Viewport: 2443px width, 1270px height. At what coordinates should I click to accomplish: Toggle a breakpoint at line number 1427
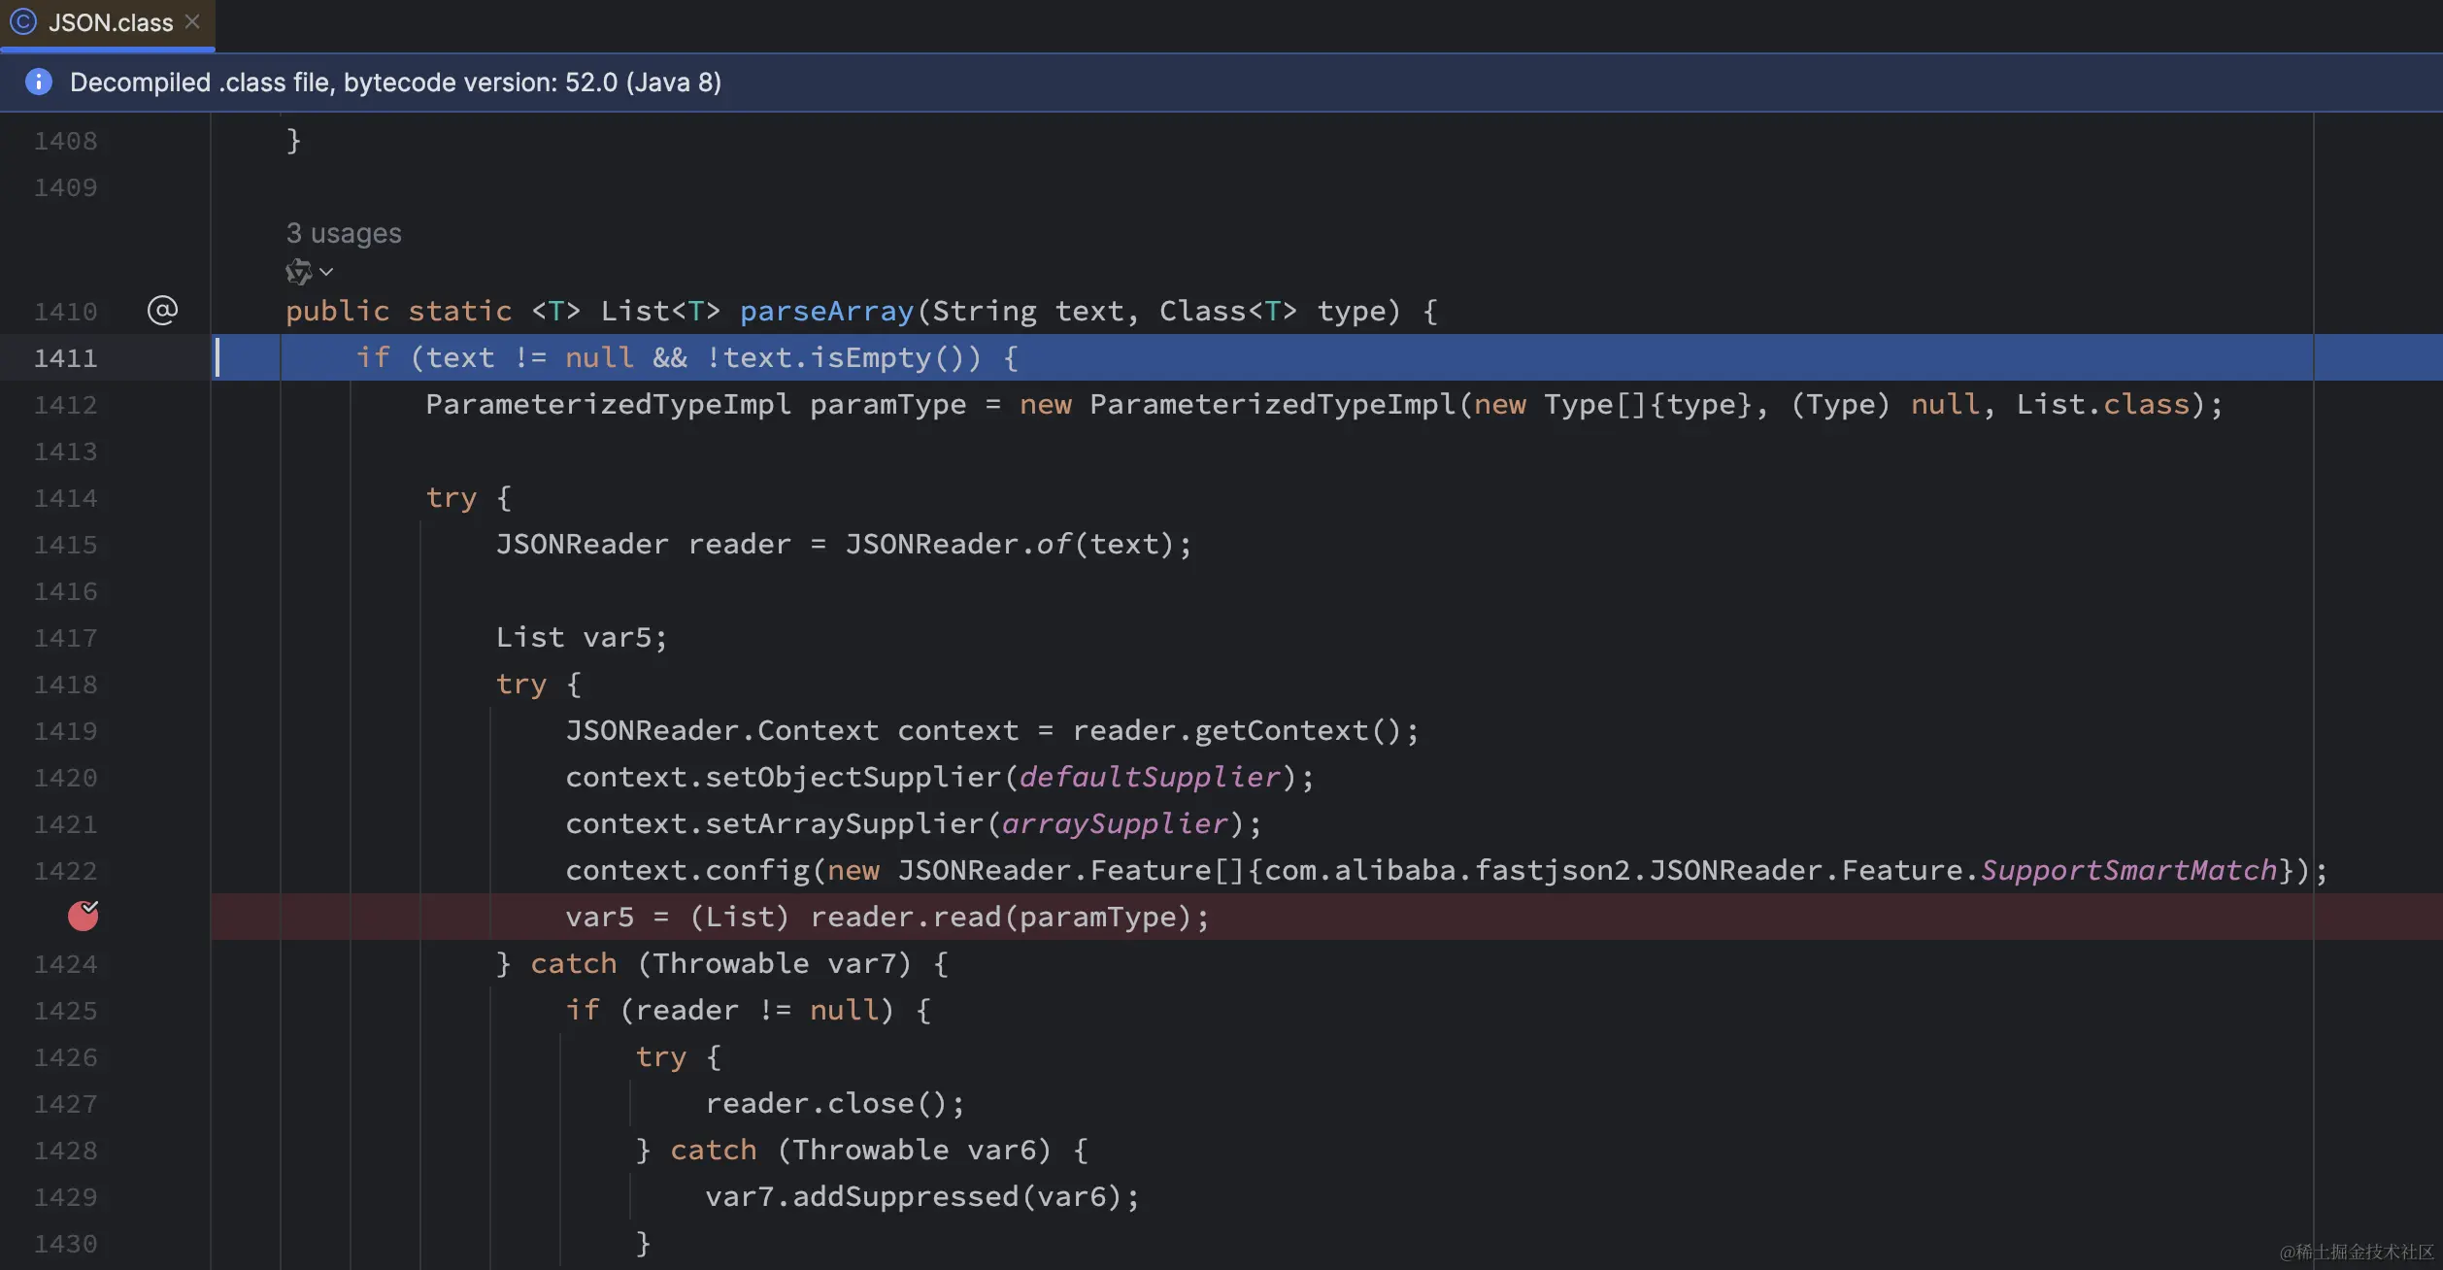[x=65, y=1104]
